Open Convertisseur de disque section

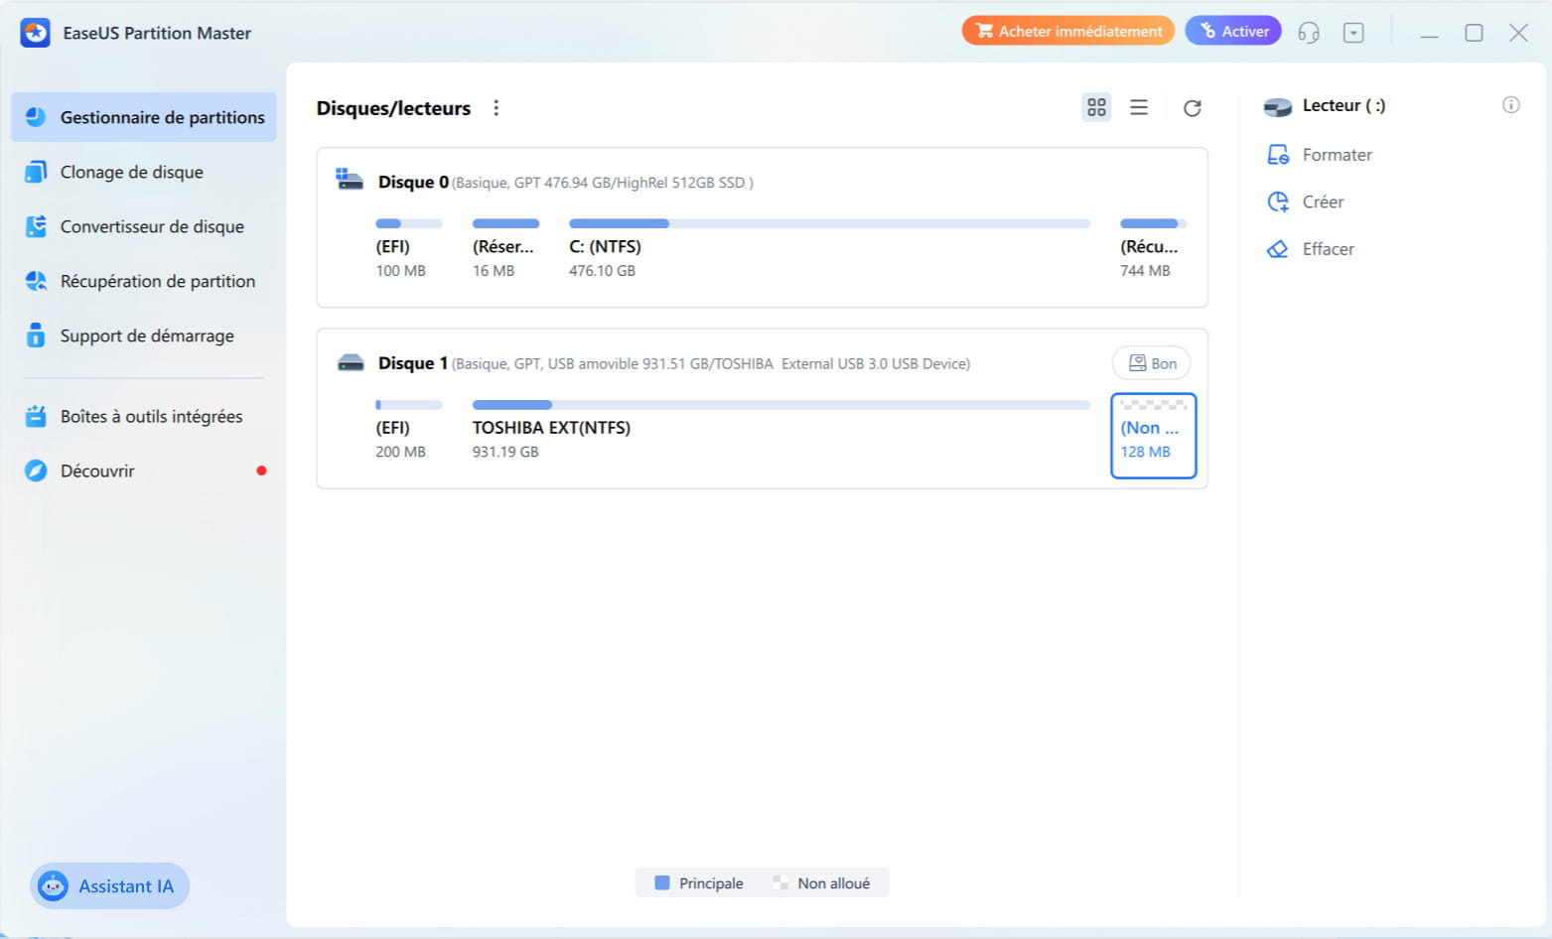point(151,226)
